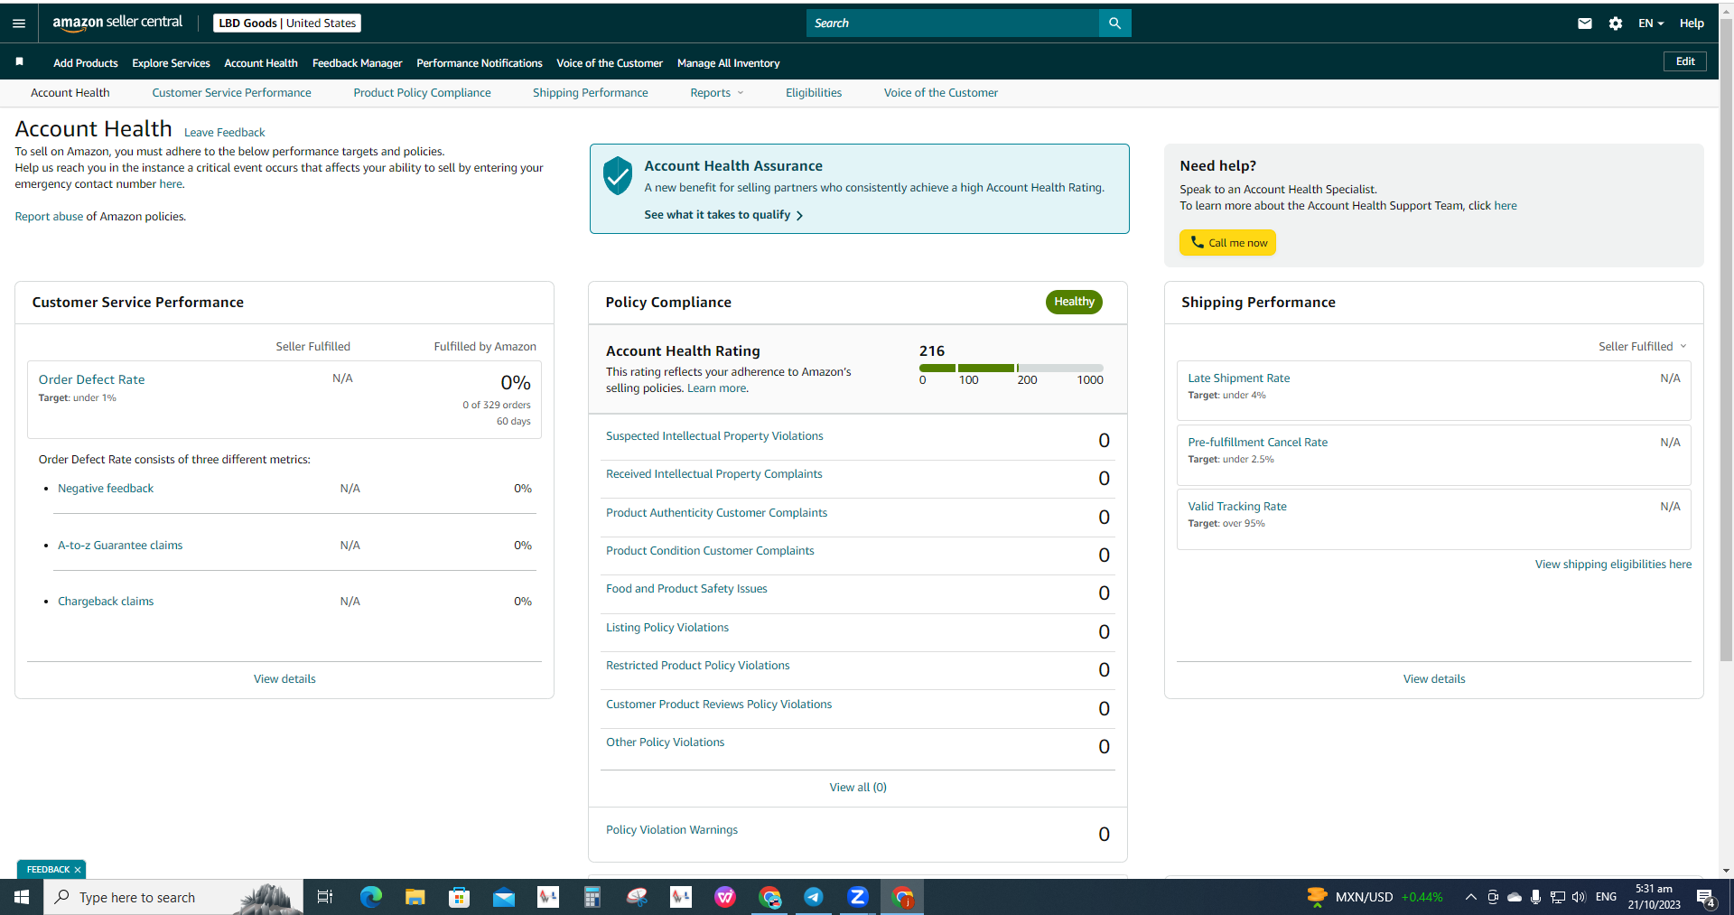Open the Windows notification center

1706,898
